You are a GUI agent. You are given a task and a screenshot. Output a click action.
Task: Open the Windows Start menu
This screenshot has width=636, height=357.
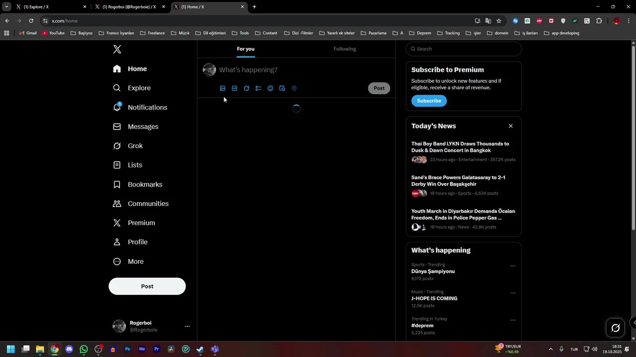[11, 349]
